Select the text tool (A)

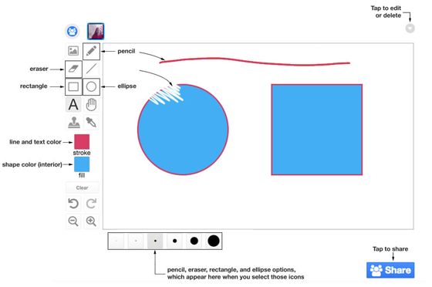pyautogui.click(x=73, y=104)
